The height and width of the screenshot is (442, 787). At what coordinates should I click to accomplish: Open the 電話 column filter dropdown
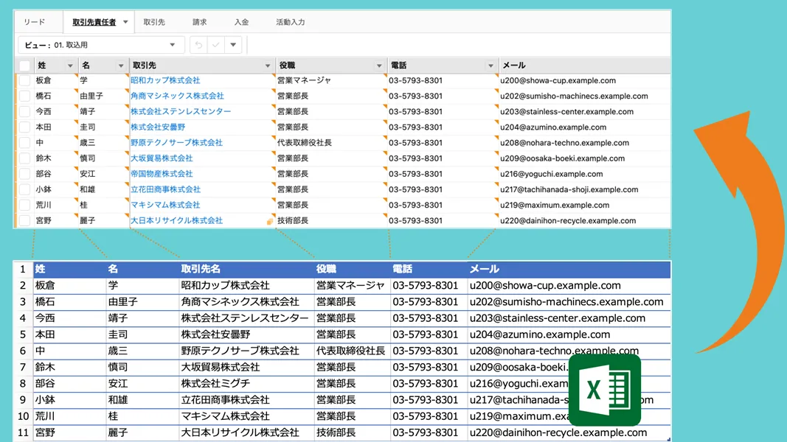click(490, 66)
